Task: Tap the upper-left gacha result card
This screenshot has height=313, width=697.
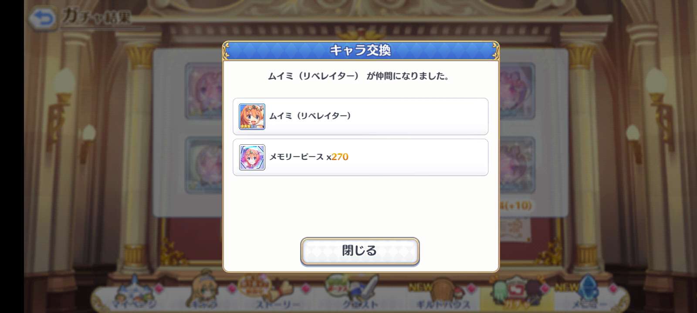Action: pos(203,91)
